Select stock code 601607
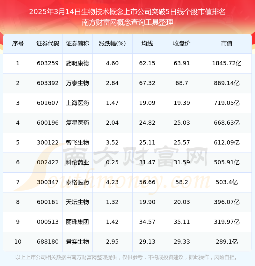Screen dimensions: 255x266 (48, 103)
